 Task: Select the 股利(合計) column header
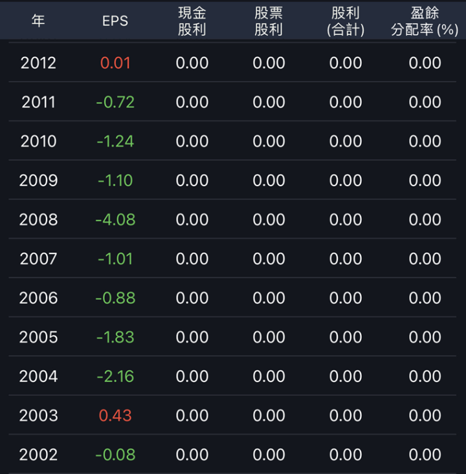(x=346, y=21)
